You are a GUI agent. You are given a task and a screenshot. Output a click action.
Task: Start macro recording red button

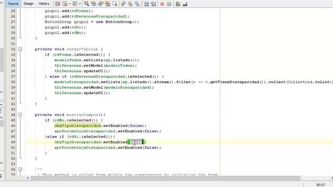click(162, 4)
